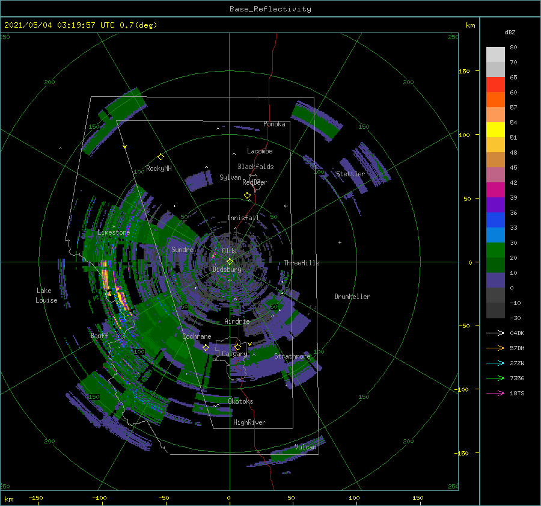
Task: Click the green 7356 arrow in the legend
Action: click(x=495, y=378)
